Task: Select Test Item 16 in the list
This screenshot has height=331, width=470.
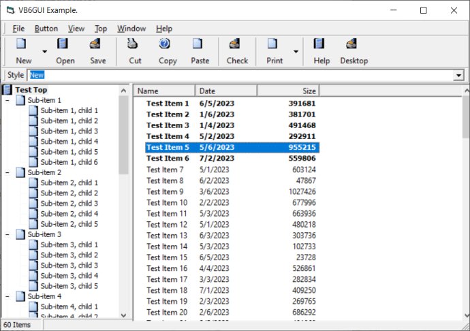Action: pos(167,268)
